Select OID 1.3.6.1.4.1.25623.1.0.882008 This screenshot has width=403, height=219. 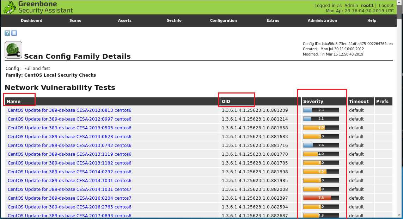pyautogui.click(x=255, y=189)
